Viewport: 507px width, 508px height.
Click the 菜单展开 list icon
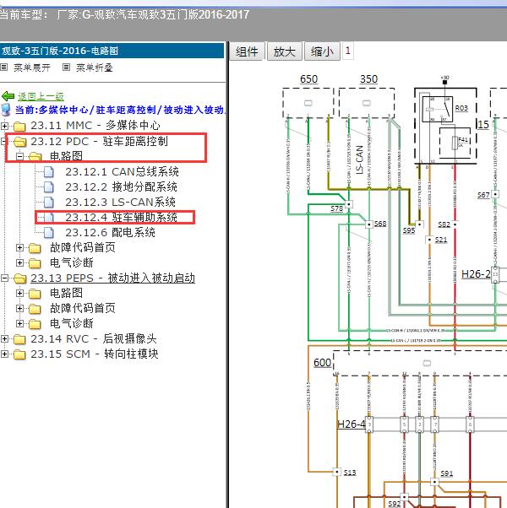point(4,67)
